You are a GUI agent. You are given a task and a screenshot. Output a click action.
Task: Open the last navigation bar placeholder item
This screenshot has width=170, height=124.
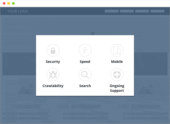[x=157, y=11]
